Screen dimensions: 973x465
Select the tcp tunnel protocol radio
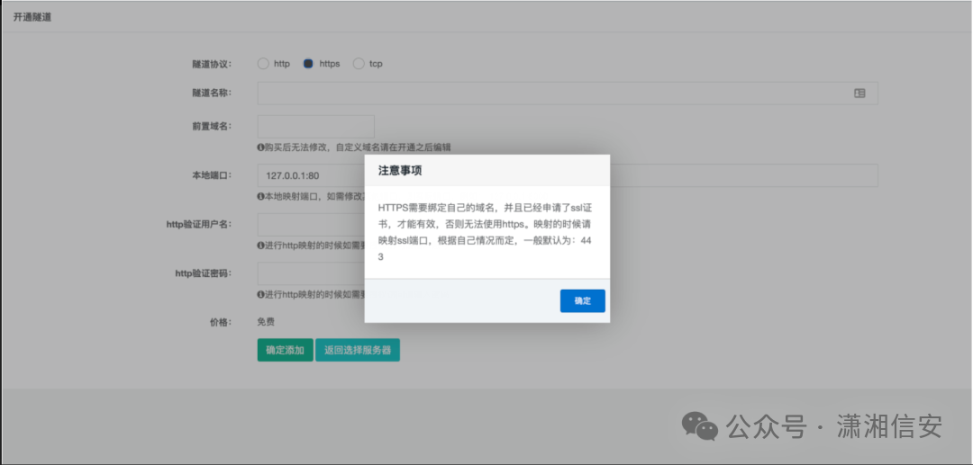(x=358, y=64)
